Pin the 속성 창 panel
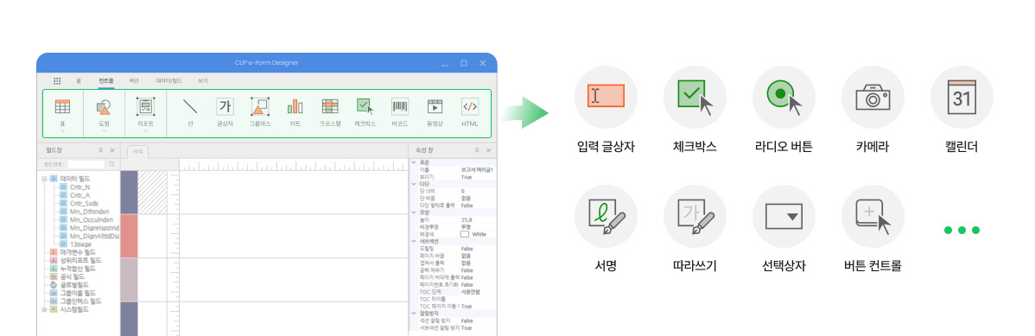1035x336 pixels. pyautogui.click(x=477, y=150)
